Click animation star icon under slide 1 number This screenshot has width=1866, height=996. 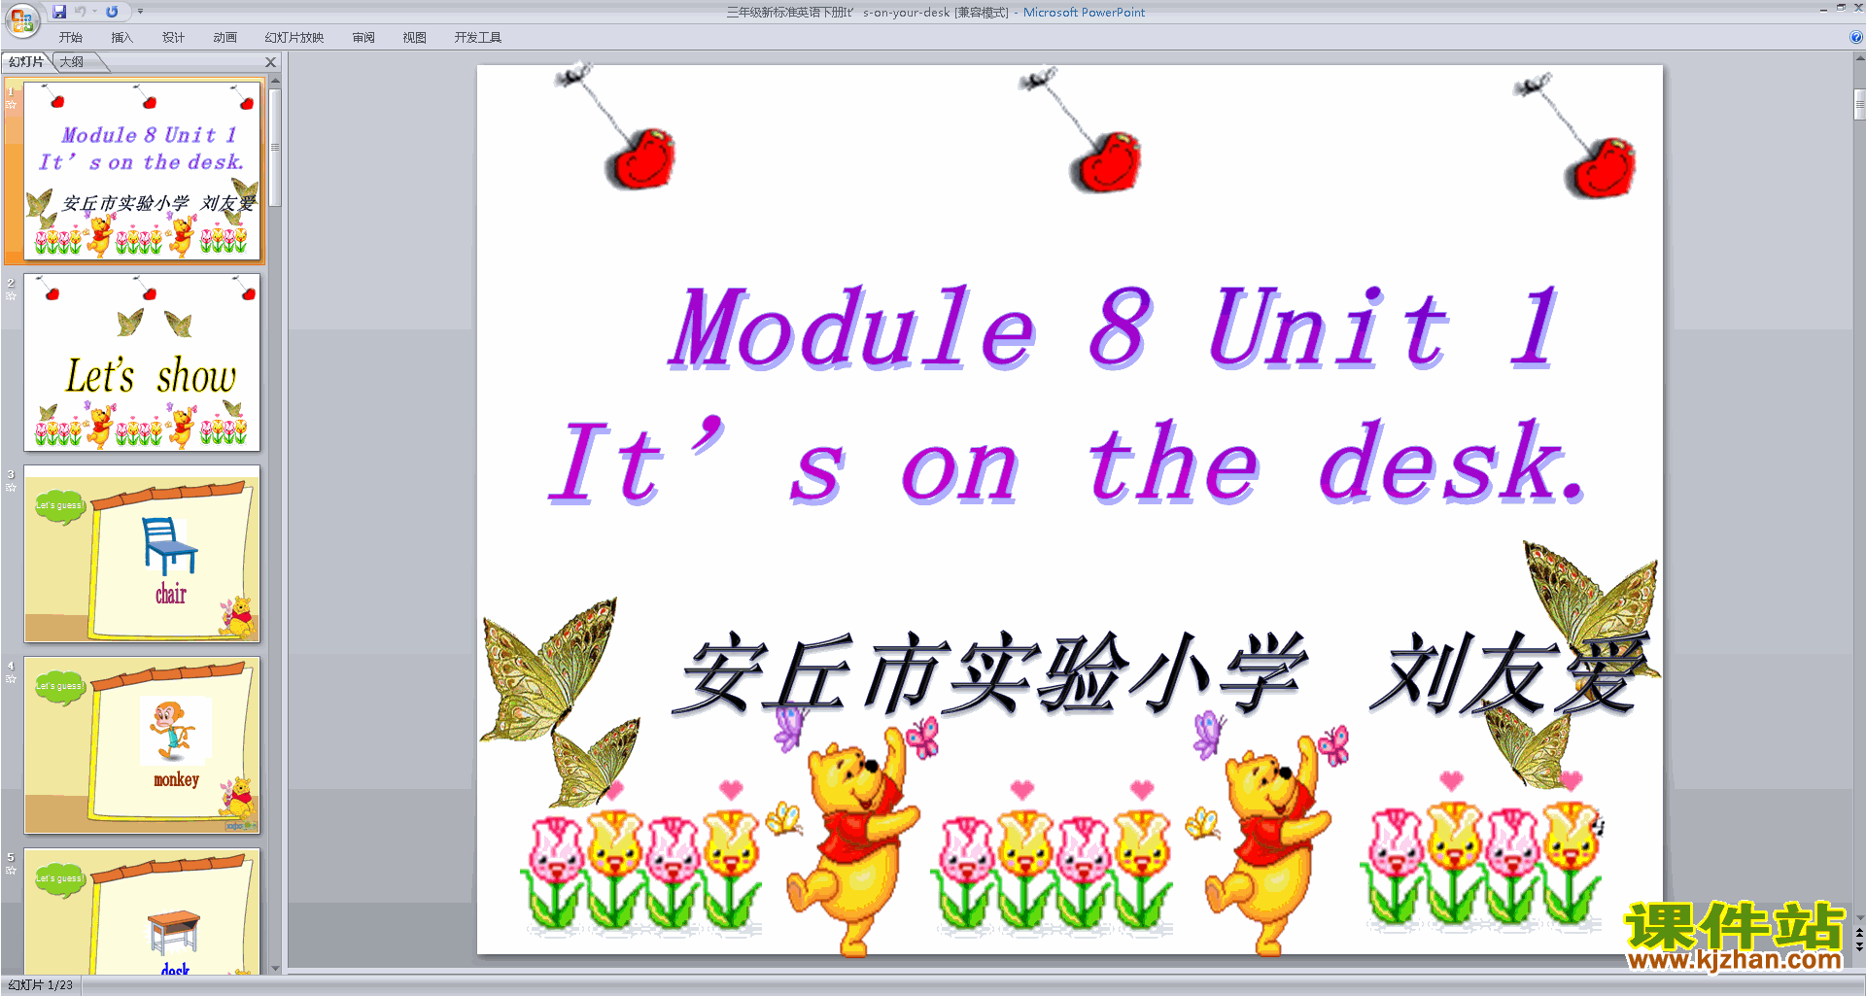click(x=11, y=105)
